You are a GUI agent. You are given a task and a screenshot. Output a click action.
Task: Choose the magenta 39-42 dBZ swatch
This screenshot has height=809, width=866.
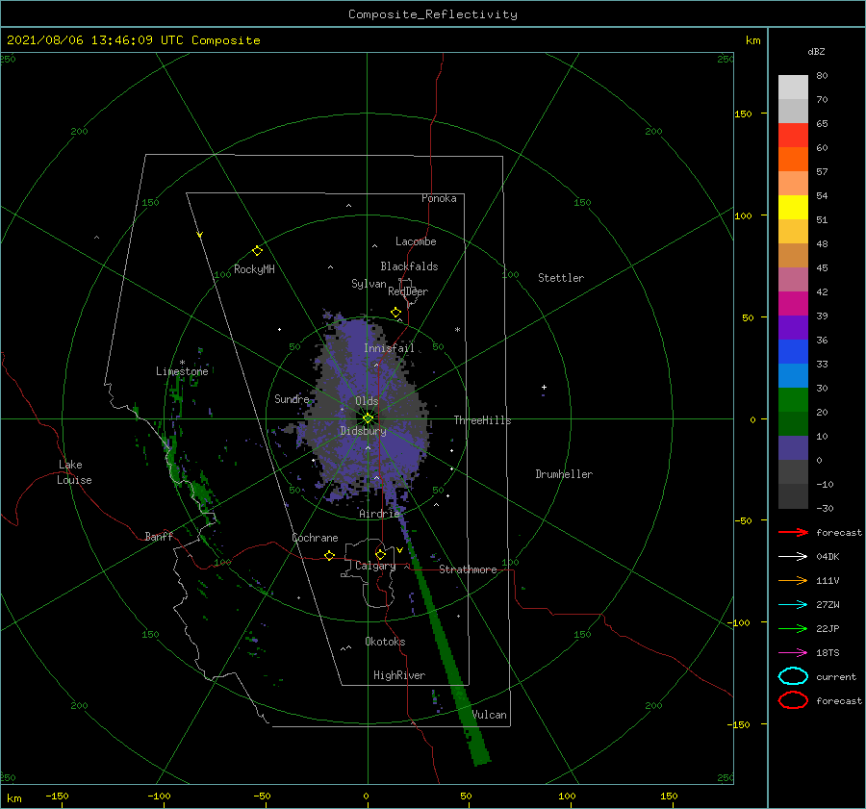pos(793,304)
